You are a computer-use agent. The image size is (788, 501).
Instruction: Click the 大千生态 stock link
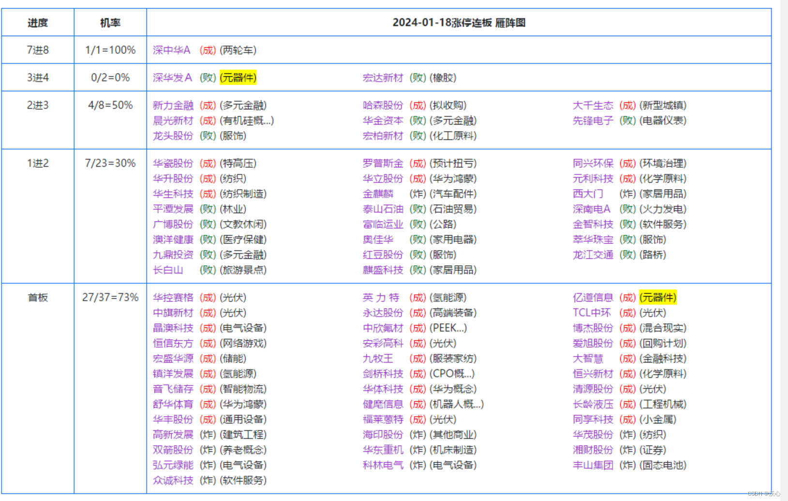pyautogui.click(x=593, y=105)
